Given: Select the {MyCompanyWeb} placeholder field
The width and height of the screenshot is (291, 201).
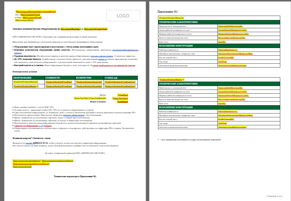Looking at the screenshot, I should tap(24, 20).
